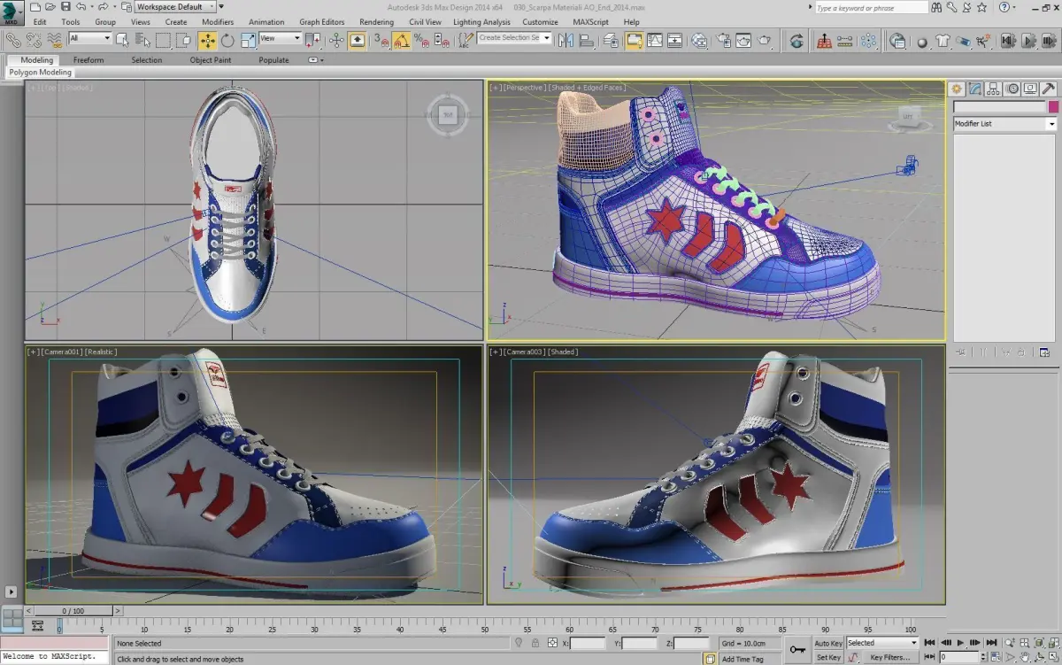This screenshot has height=665, width=1062.
Task: Activate the Select and Rotate tool
Action: tap(227, 40)
